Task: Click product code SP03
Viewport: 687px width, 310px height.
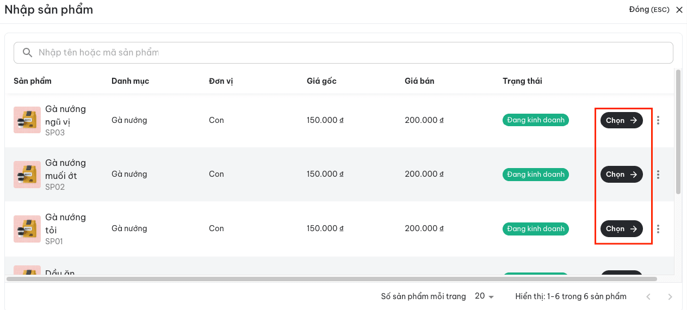Action: 55,133
